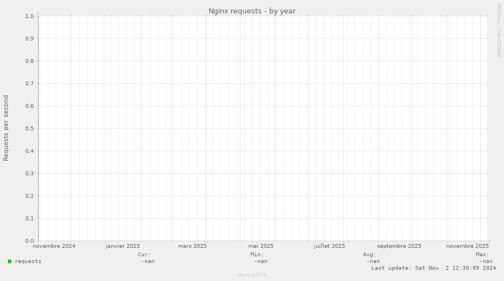Click the 'Last update' timestamp text
This screenshot has height=281, width=504.
pyautogui.click(x=434, y=268)
